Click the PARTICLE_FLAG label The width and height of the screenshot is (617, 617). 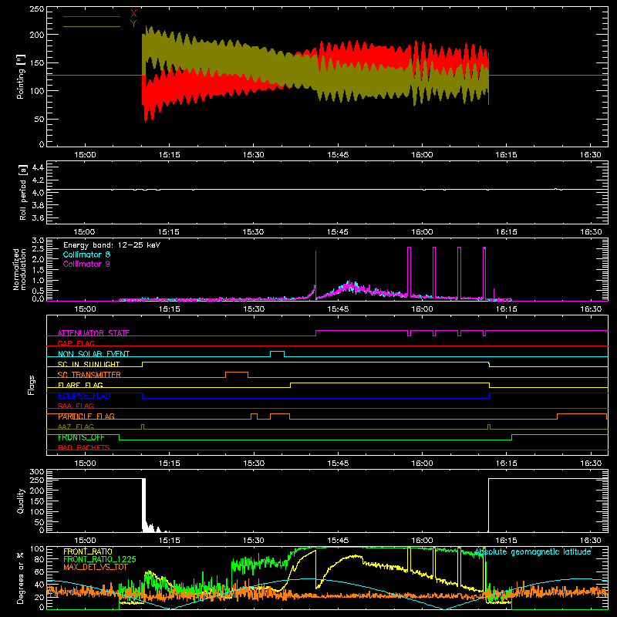coord(86,416)
